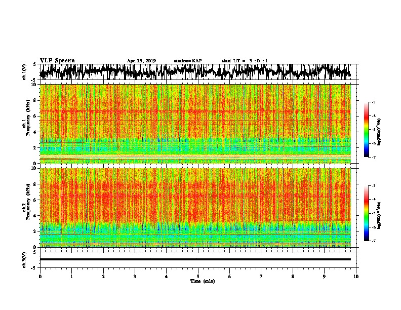The image size is (401, 310).
Task: Select the ch.1 'Frequency (kHz)' axis label
Action: click(28, 118)
